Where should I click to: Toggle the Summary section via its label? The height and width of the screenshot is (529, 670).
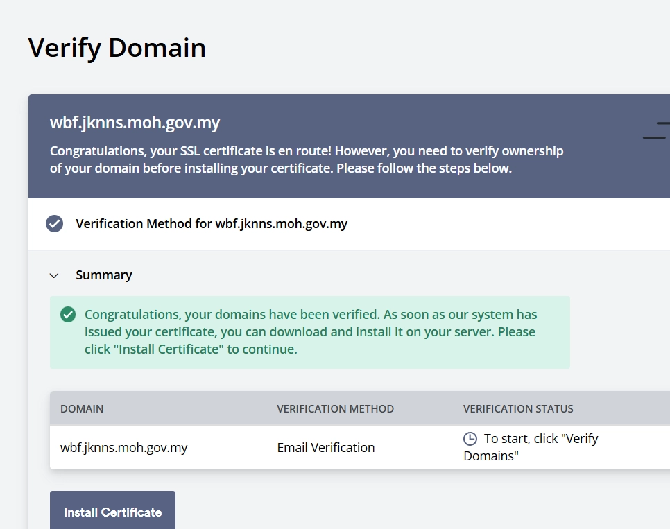[103, 275]
